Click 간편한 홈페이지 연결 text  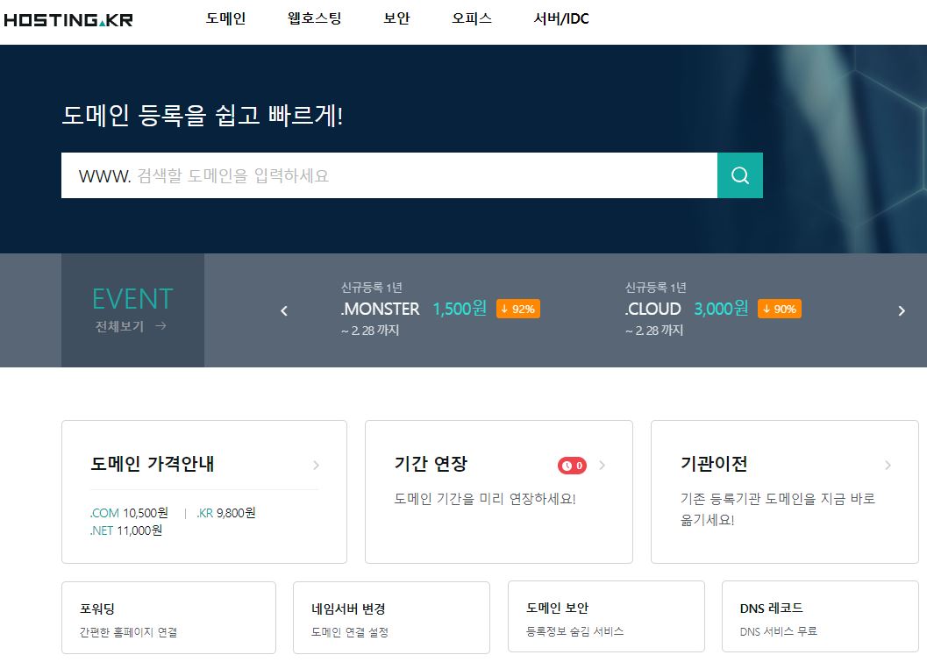[x=128, y=632]
